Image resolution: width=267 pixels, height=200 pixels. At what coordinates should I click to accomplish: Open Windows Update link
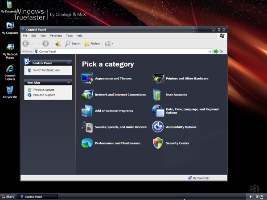[x=44, y=90]
